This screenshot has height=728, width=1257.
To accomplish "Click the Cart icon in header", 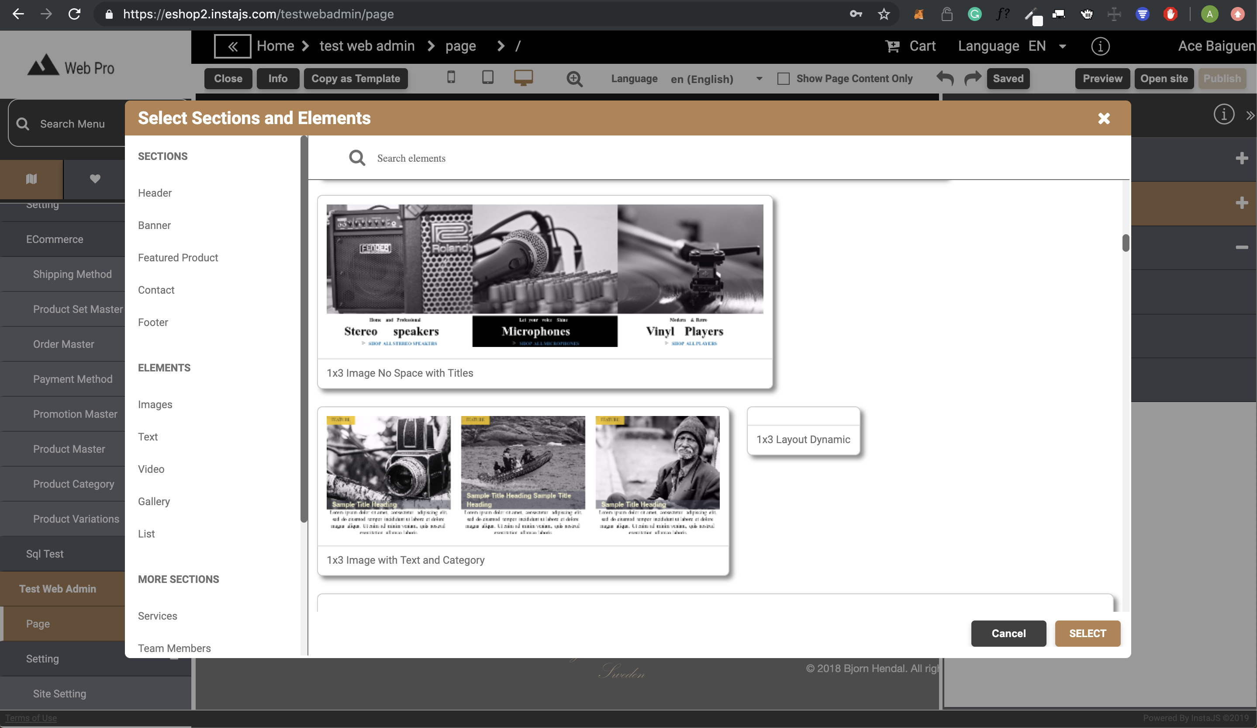I will click(x=892, y=46).
